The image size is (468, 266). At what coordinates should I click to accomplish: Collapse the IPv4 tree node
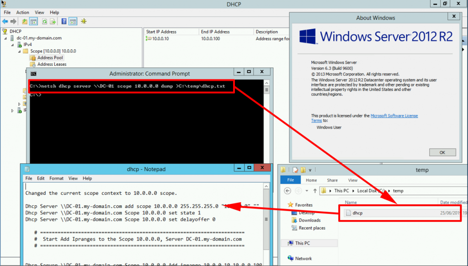(12, 44)
